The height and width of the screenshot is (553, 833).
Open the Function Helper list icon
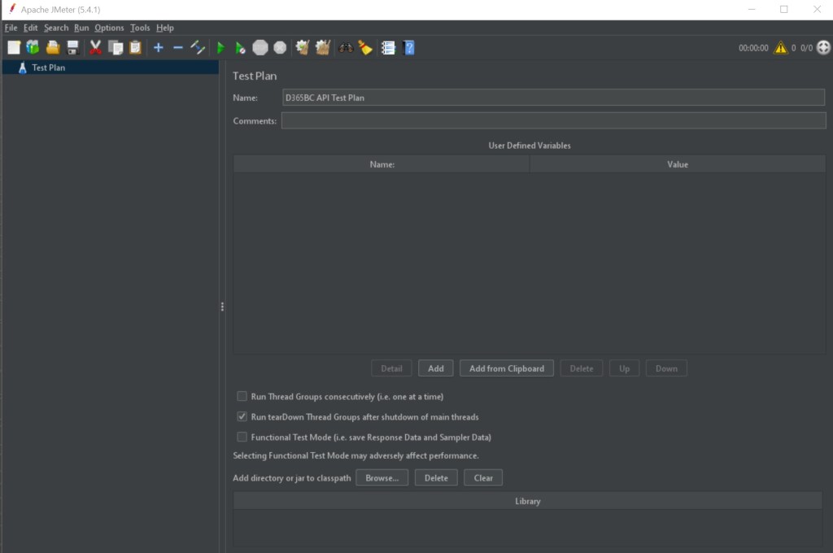coord(388,48)
